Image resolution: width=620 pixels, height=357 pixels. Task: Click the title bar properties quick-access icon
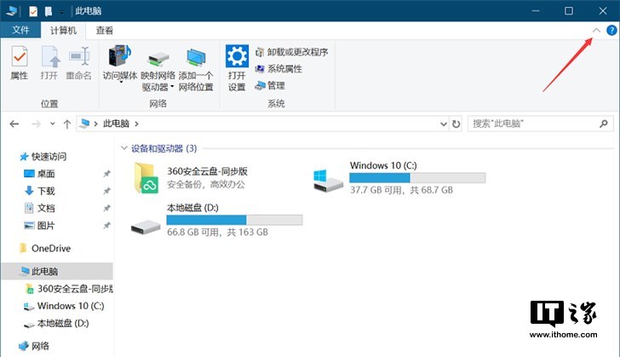[33, 11]
